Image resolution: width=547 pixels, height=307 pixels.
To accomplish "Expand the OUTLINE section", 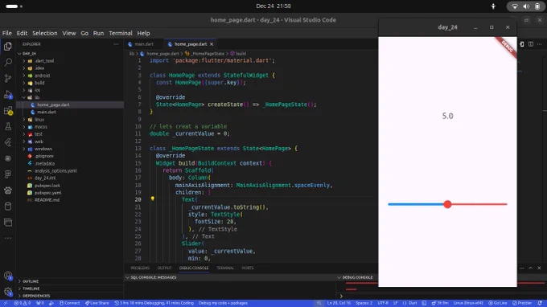I will [31, 281].
